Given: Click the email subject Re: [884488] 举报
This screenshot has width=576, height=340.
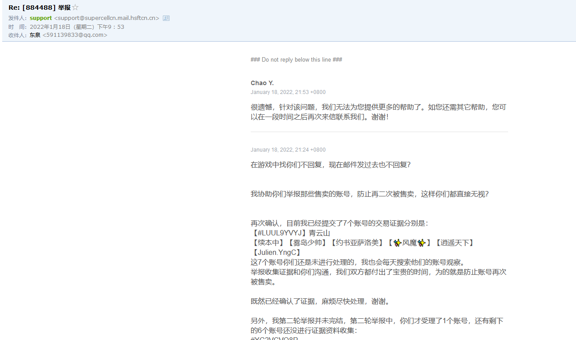Looking at the screenshot, I should (39, 8).
